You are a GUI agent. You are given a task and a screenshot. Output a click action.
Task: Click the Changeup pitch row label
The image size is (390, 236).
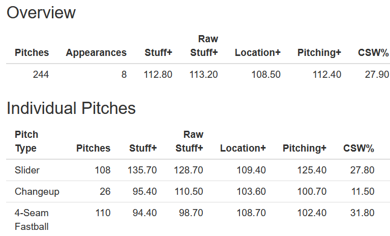click(37, 192)
